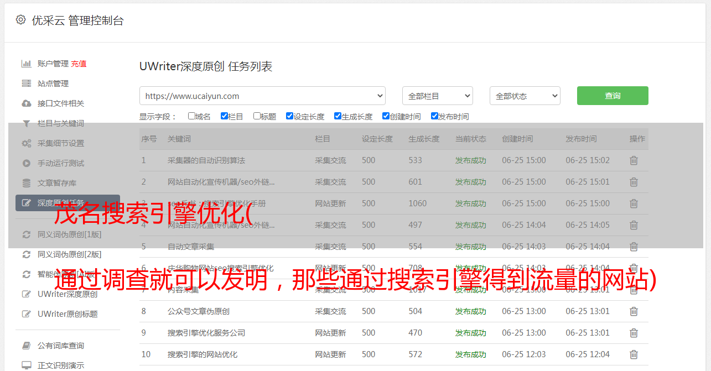This screenshot has height=371, width=711.
Task: Open UWriter原创标题 sidebar link
Action: point(68,314)
